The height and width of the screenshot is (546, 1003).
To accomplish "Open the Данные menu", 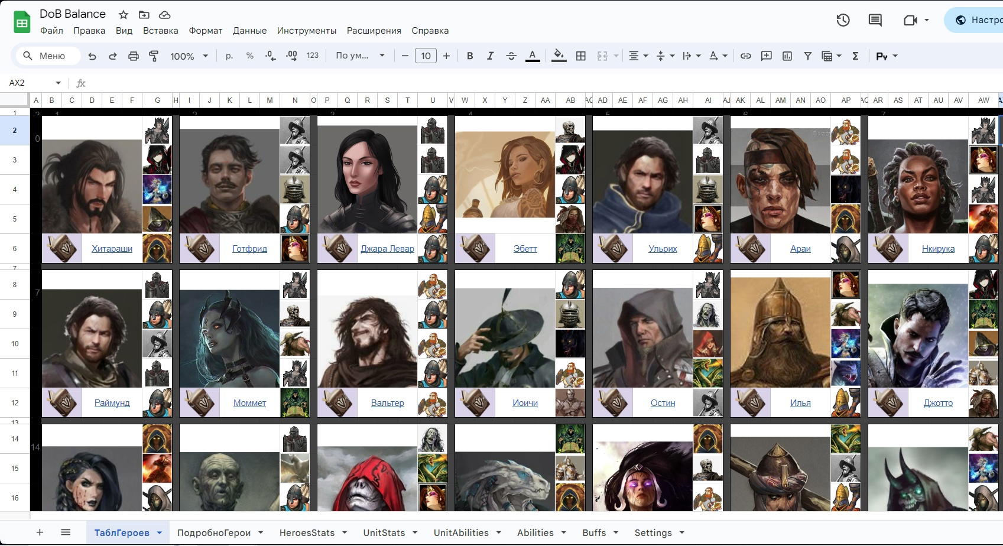I will click(249, 31).
